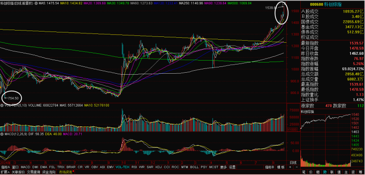This screenshot has height=175, width=365.
Task: Select the 主 main-force icon
Action: coord(346,172)
